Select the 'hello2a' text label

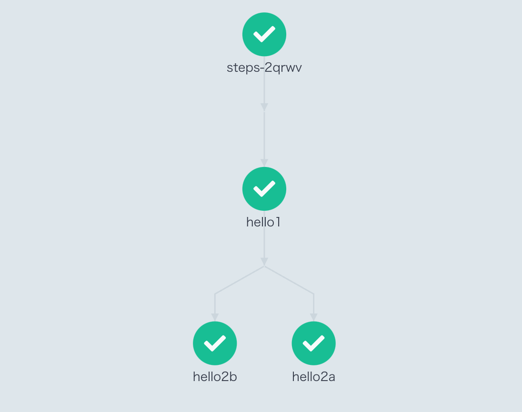313,377
